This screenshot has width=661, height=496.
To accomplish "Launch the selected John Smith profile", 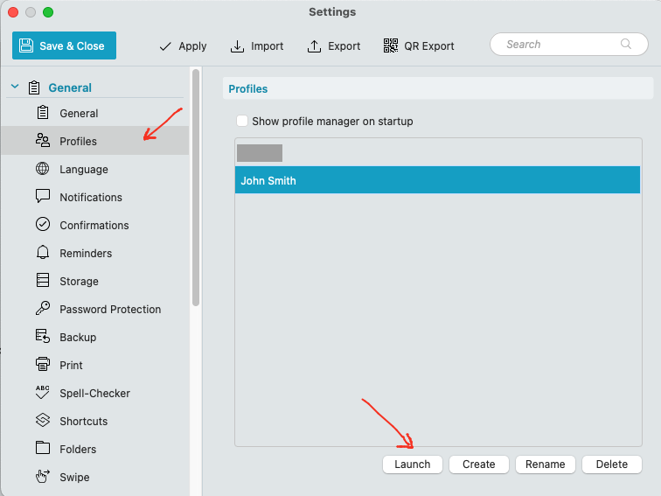I will click(413, 465).
